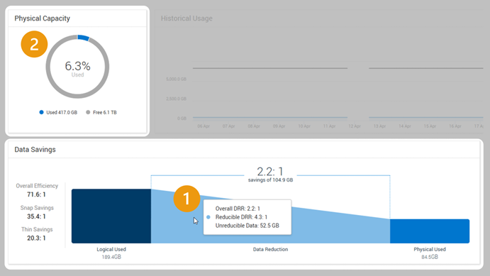Click the 10 Apr date on the chart axis
The height and width of the screenshot is (276, 490).
(304, 126)
